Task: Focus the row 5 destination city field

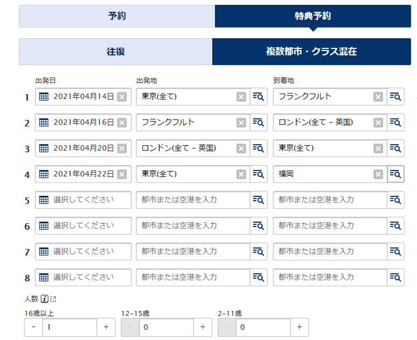Action: click(330, 200)
